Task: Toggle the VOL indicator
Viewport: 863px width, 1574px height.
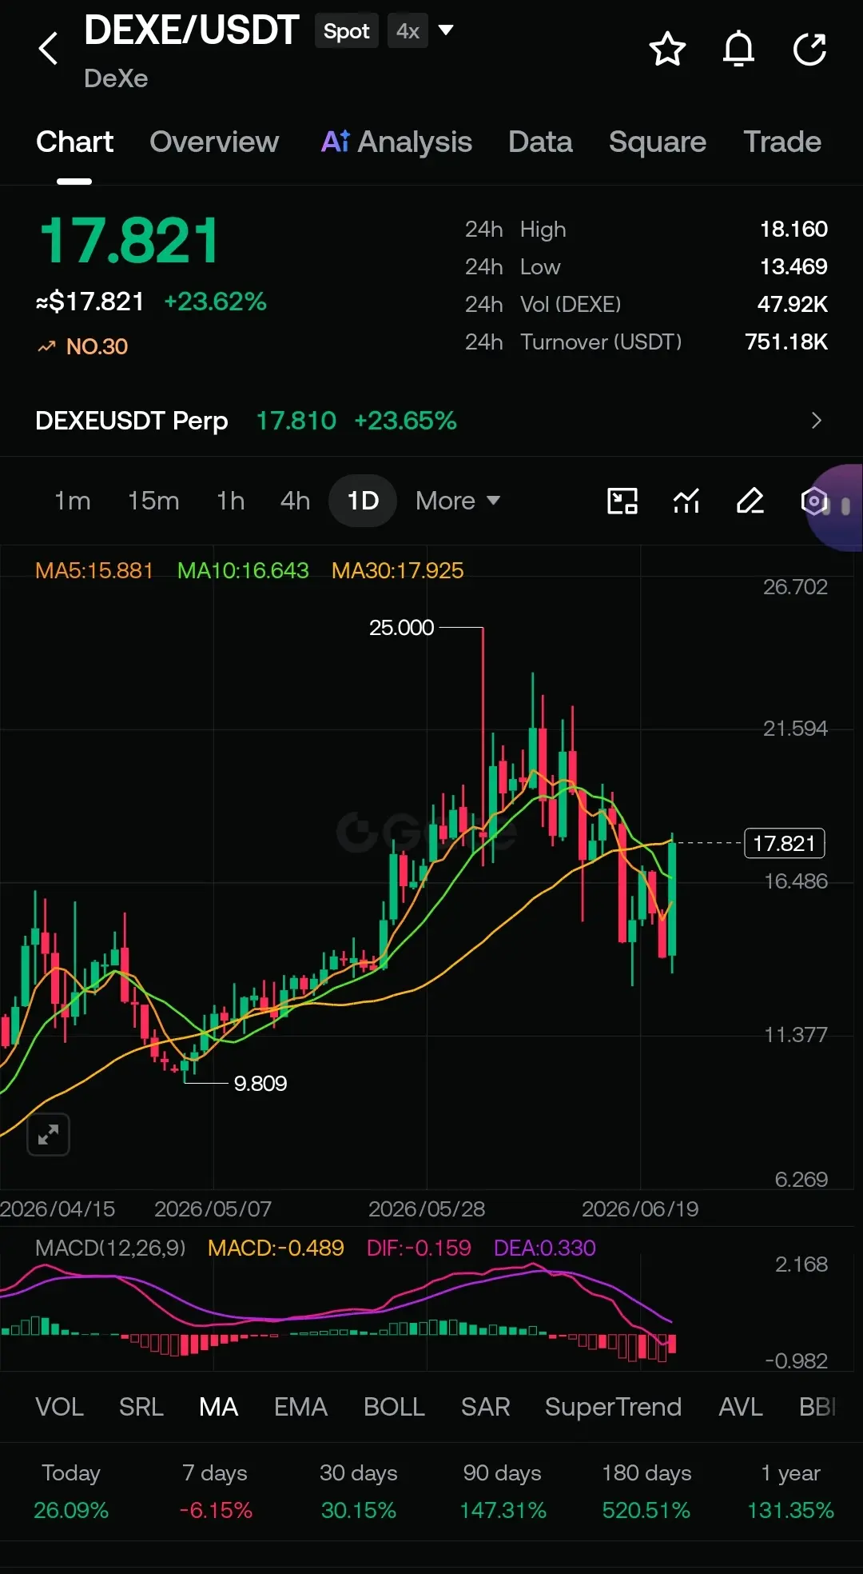Action: coord(59,1407)
